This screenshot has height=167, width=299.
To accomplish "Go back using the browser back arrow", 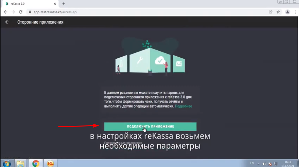I will click(x=6, y=12).
